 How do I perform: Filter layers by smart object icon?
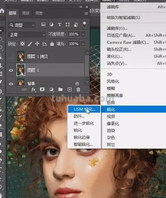coord(76,24)
